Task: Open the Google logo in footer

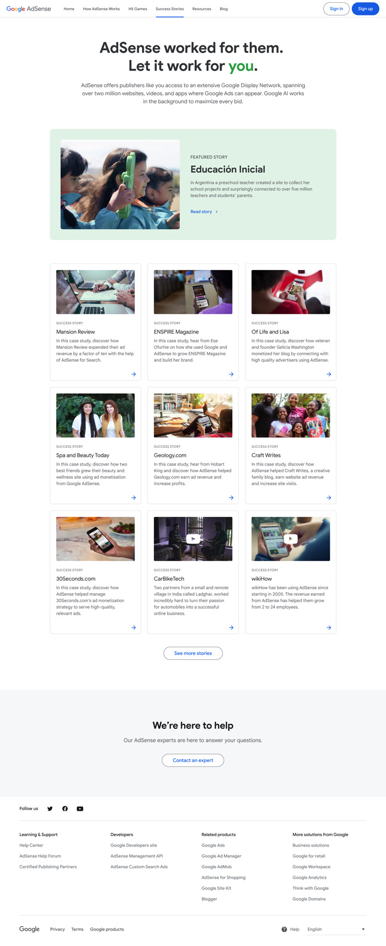Action: click(x=29, y=929)
